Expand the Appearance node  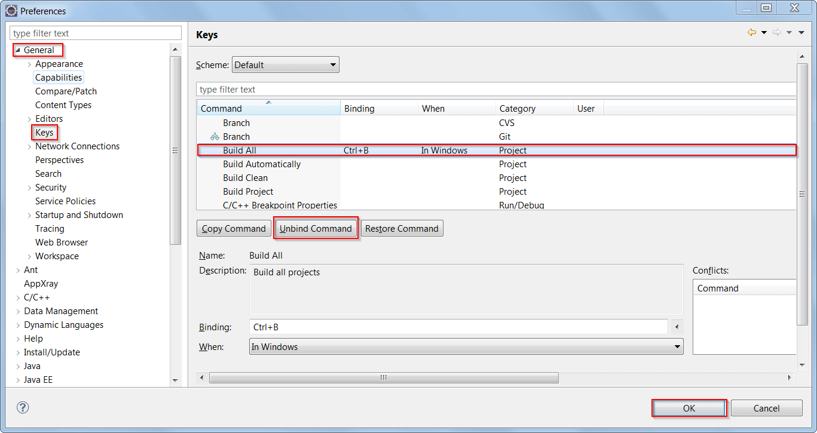point(29,64)
